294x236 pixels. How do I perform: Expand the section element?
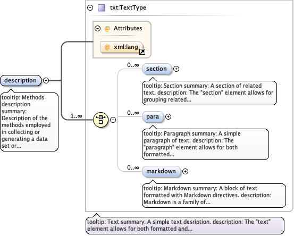pos(176,69)
